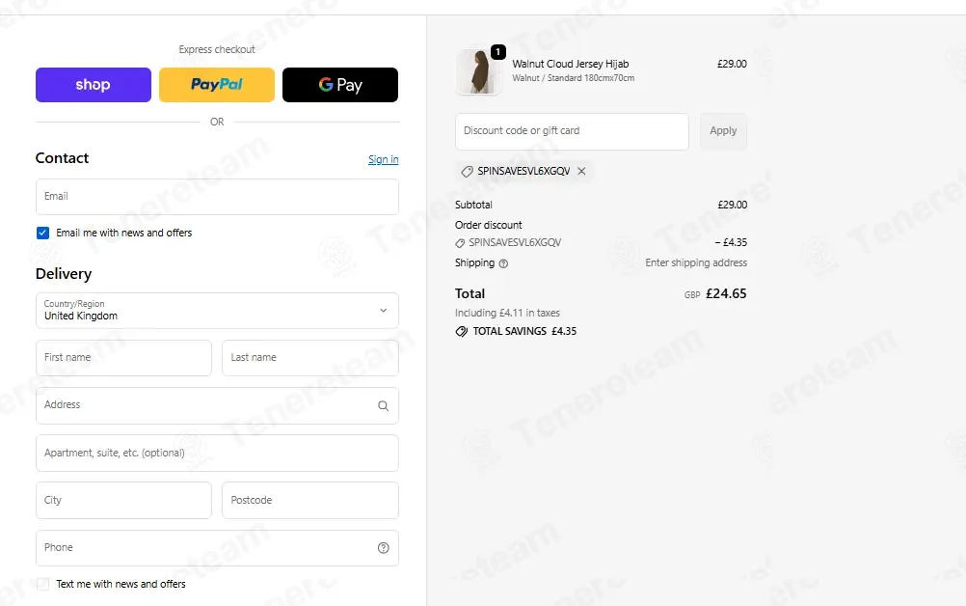Click the Discount code or gift card field
This screenshot has width=966, height=606.
572,130
